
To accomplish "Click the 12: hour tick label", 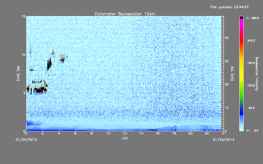I will (x=125, y=133).
